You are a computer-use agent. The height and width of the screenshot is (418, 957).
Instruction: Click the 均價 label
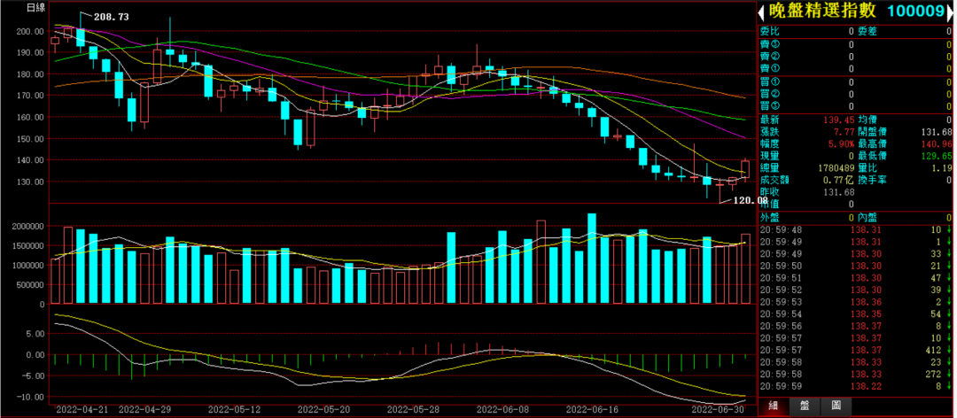click(867, 120)
